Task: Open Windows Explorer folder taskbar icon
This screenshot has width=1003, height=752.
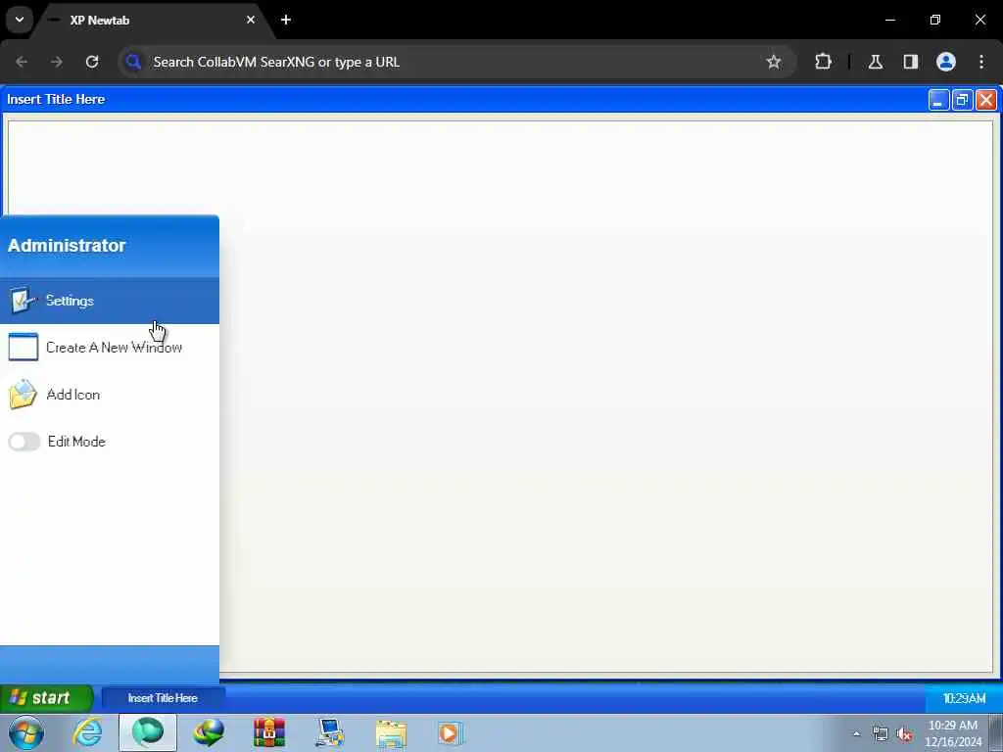Action: point(391,732)
